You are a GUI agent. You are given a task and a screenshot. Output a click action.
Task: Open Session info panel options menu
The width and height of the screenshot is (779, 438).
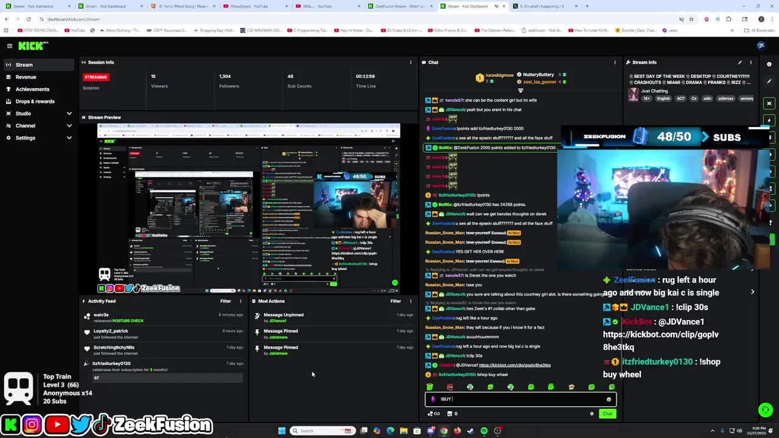tap(410, 62)
